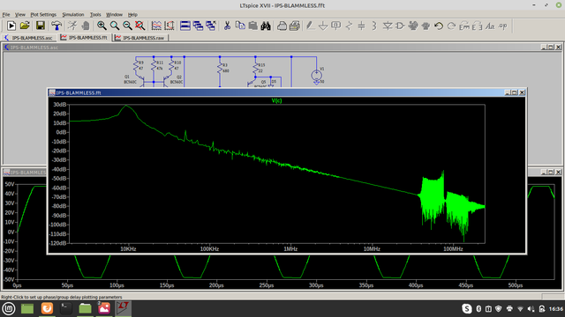The height and width of the screenshot is (317, 565).
Task: Click the Paste clipboard icon
Action: [253, 26]
